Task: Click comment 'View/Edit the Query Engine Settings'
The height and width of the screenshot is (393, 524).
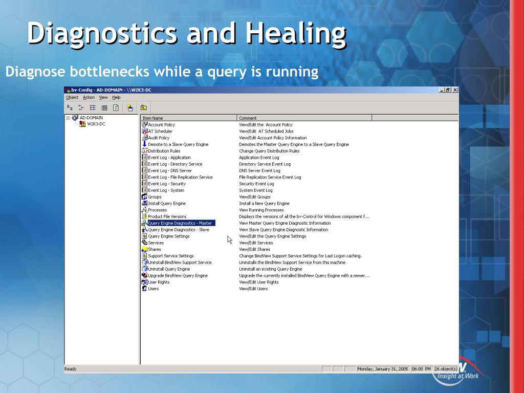Action: coord(273,236)
